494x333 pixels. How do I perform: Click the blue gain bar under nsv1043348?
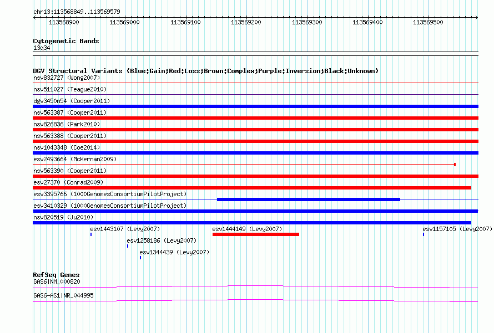255,153
